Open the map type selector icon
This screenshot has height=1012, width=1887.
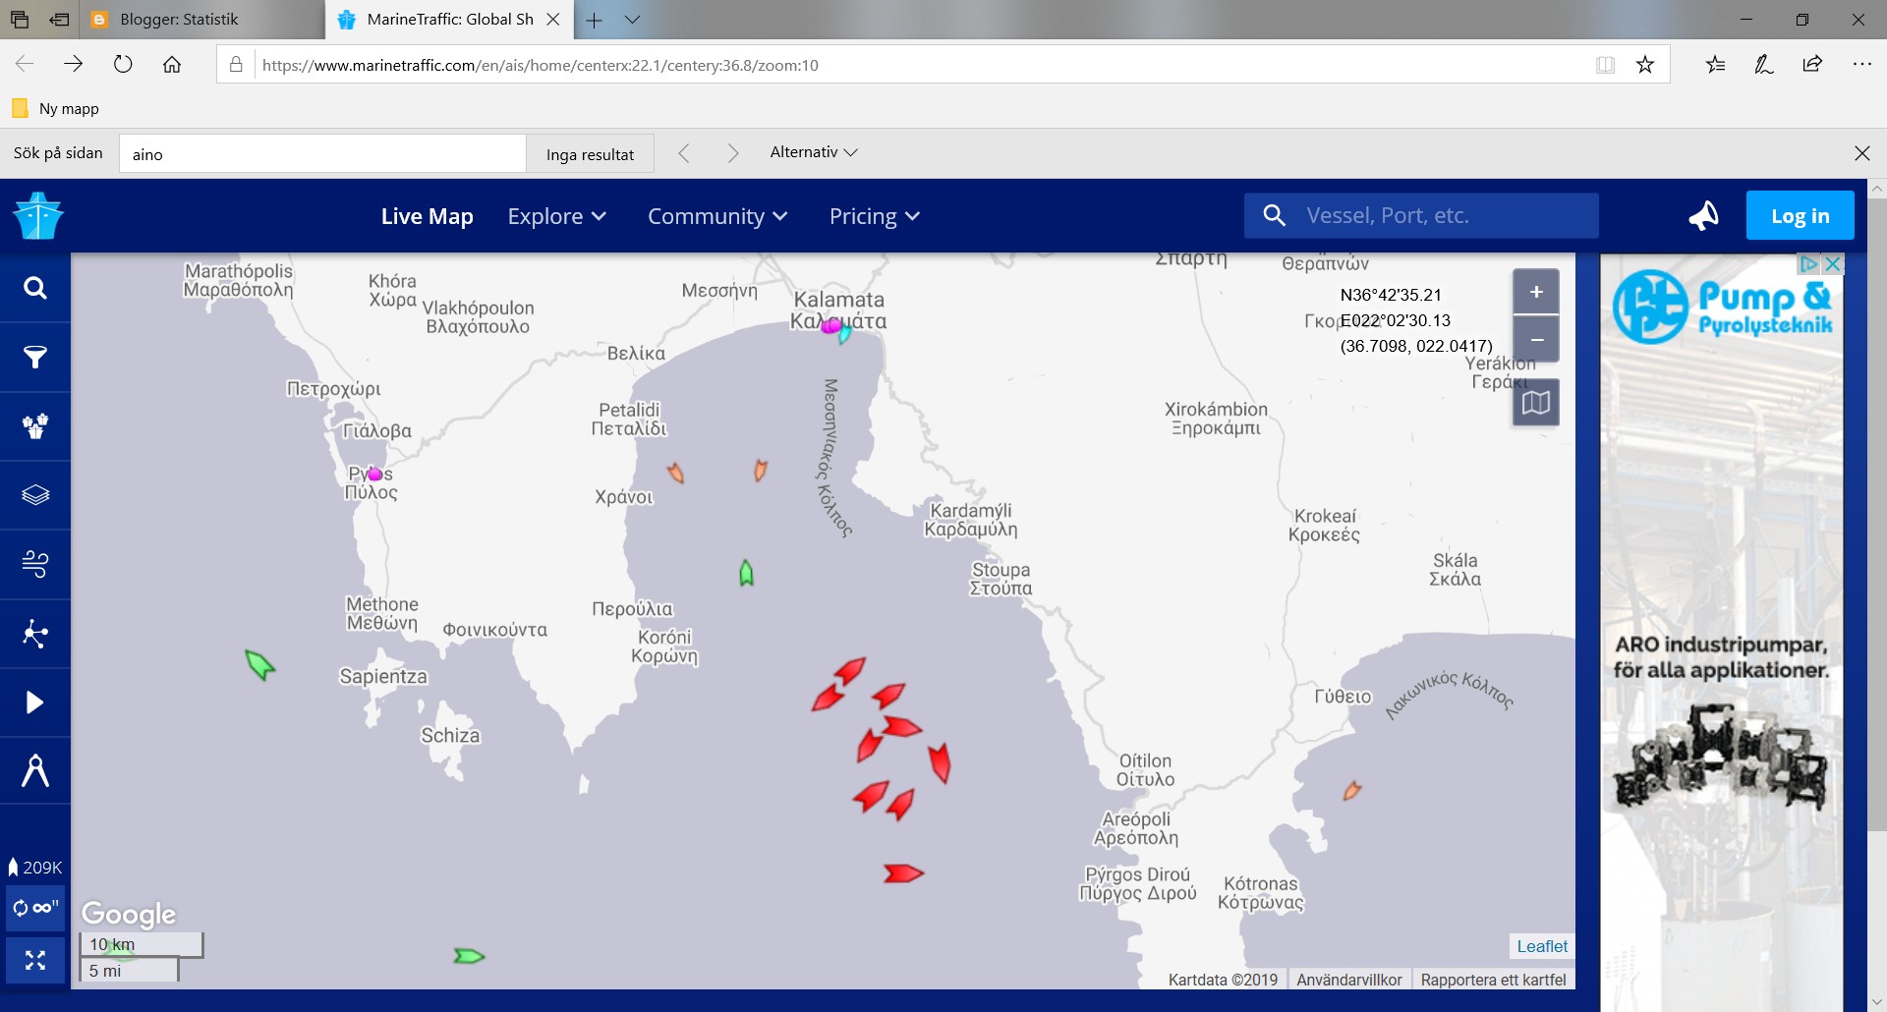[1536, 403]
